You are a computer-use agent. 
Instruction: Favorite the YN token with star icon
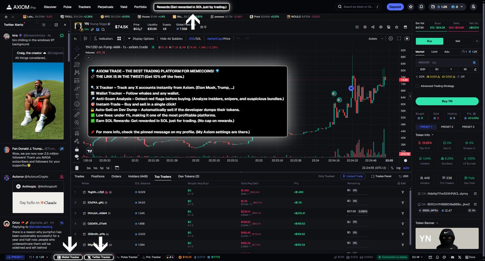coord(396,27)
